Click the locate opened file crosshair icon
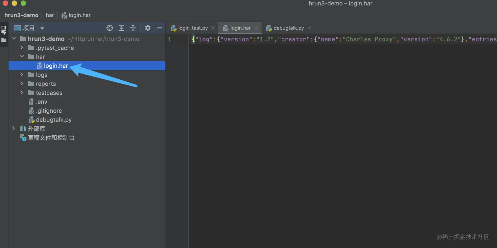 [110, 28]
